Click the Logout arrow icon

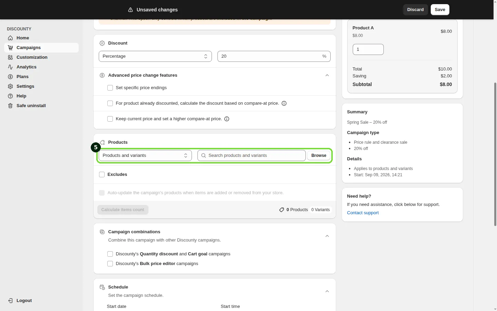click(10, 301)
